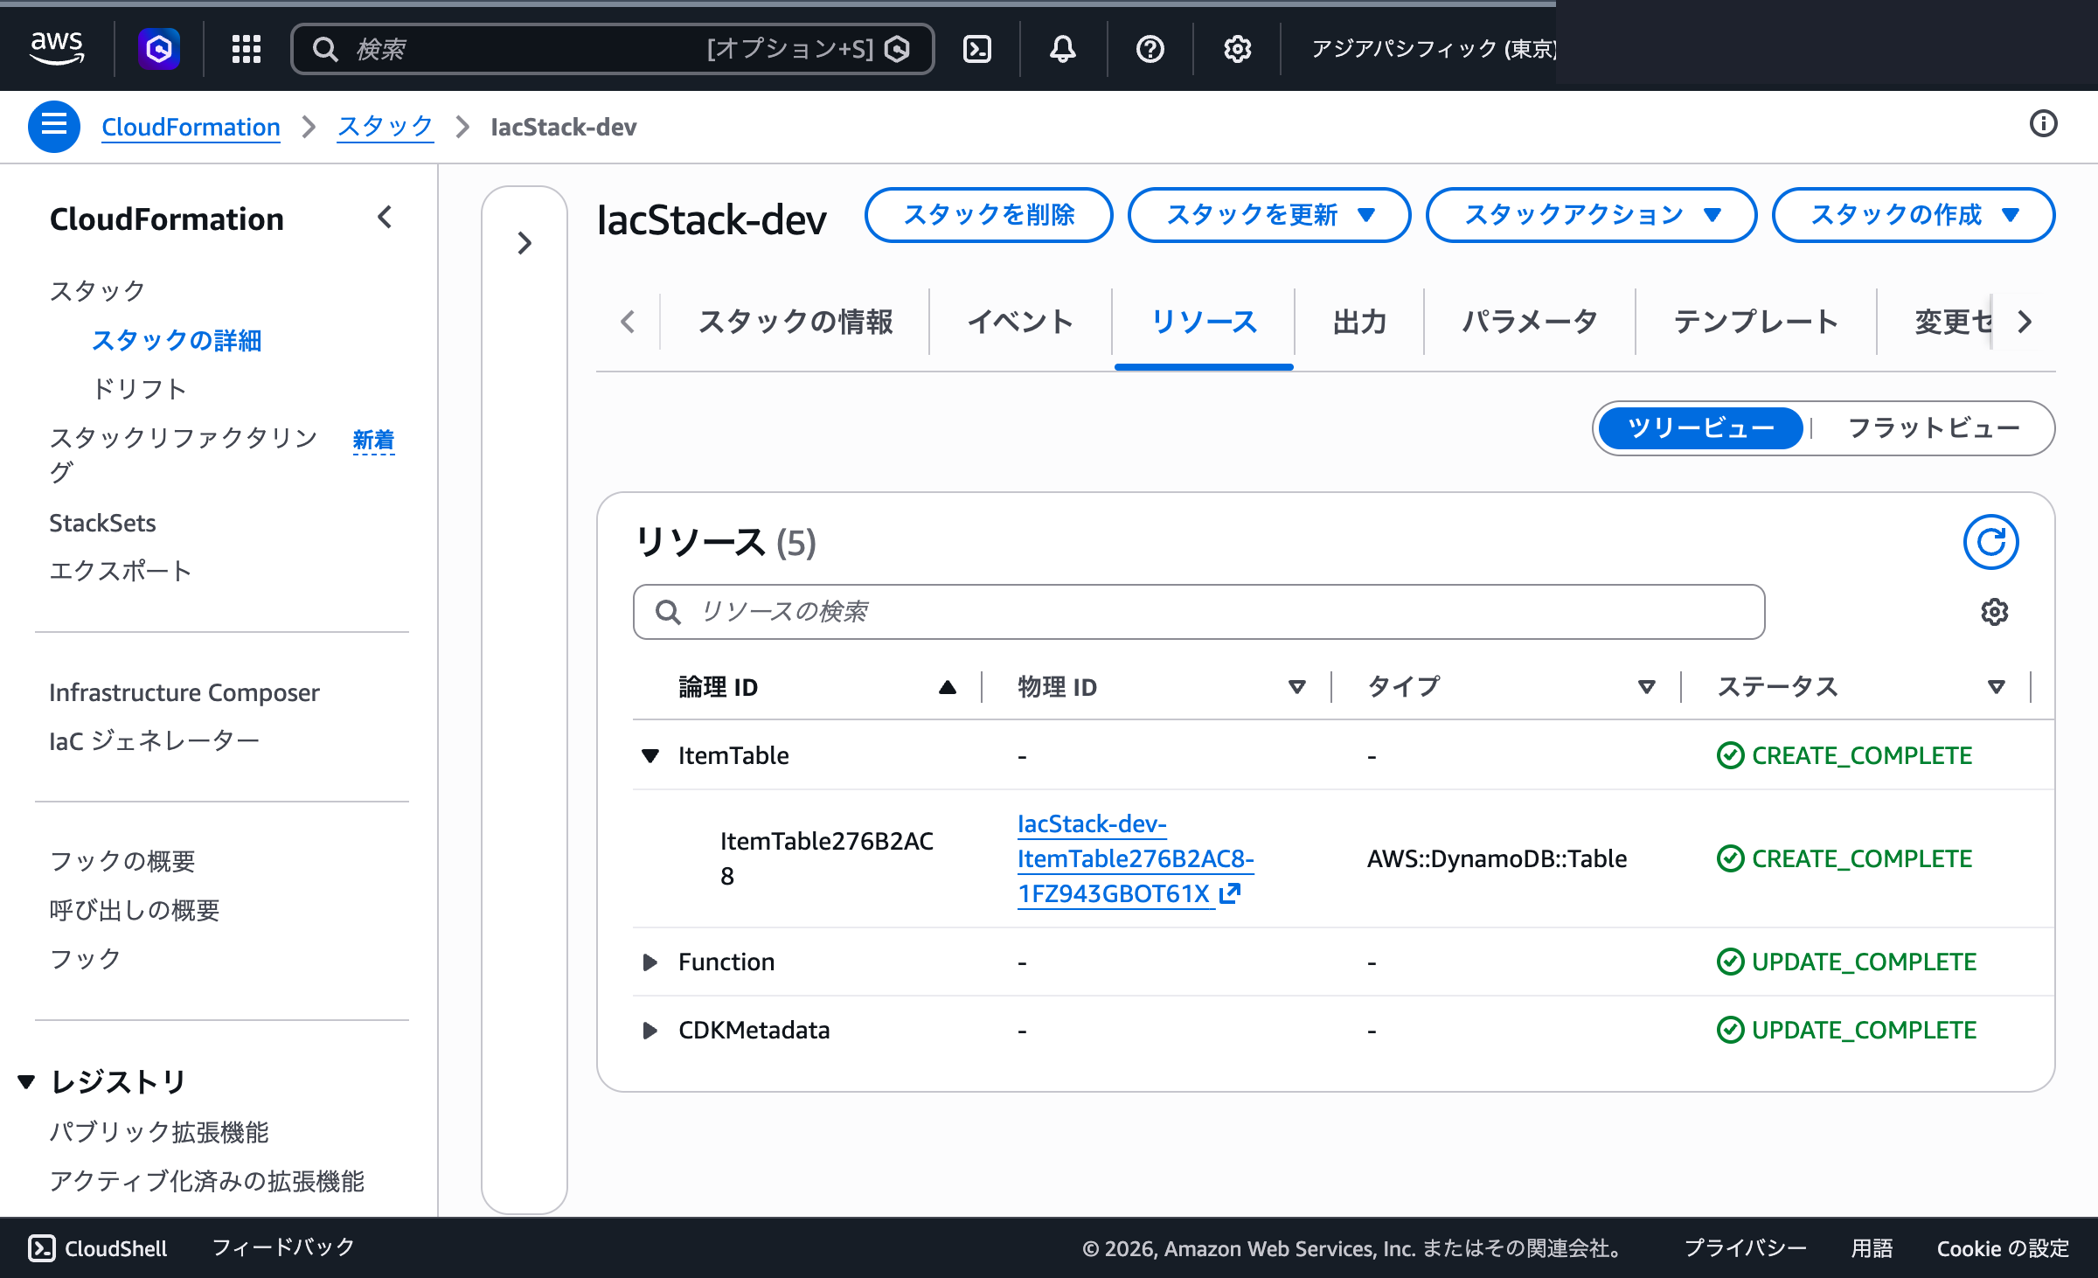
Task: Go to CloudFormation breadcrumb link
Action: point(191,127)
